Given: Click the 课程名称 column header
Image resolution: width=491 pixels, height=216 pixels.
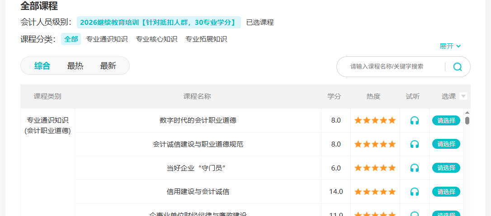Looking at the screenshot, I should (x=197, y=97).
